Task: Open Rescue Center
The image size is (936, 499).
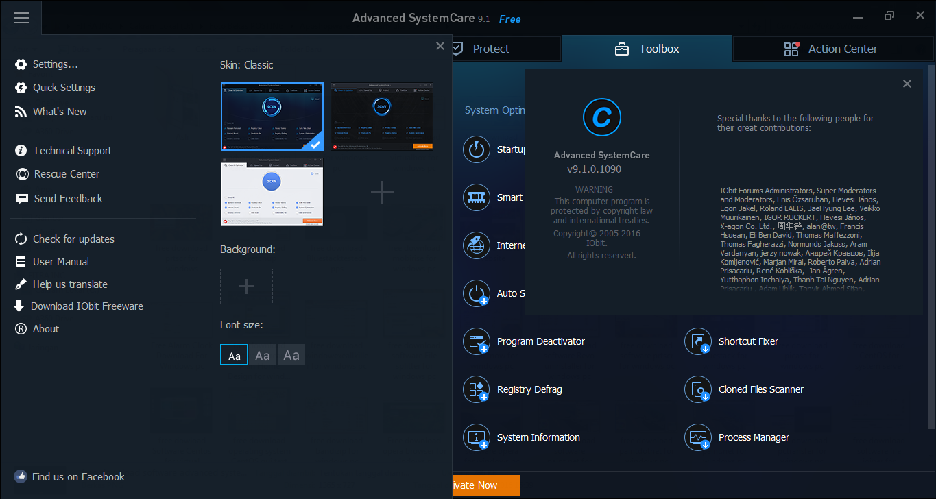Action: coord(67,173)
